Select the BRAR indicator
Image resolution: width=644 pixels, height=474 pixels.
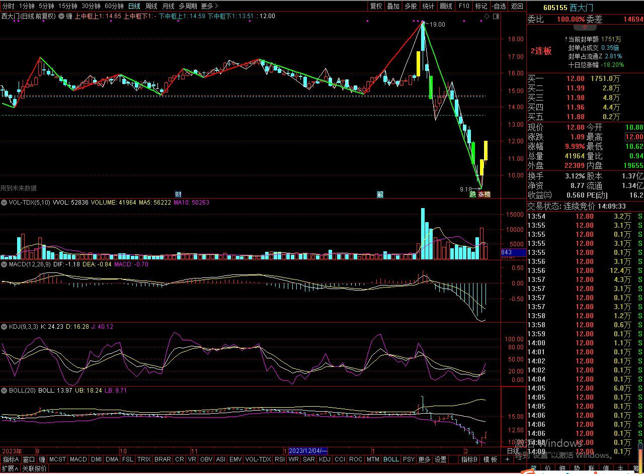pyautogui.click(x=163, y=459)
